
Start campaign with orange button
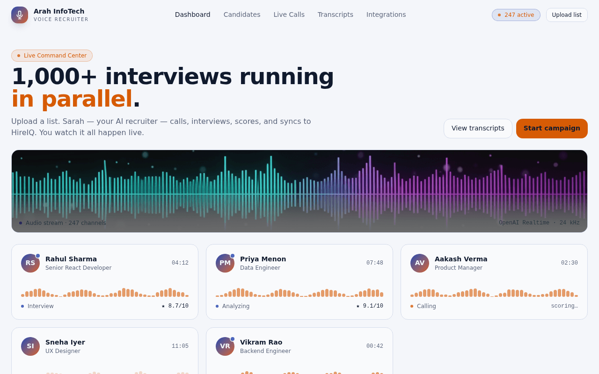(552, 129)
